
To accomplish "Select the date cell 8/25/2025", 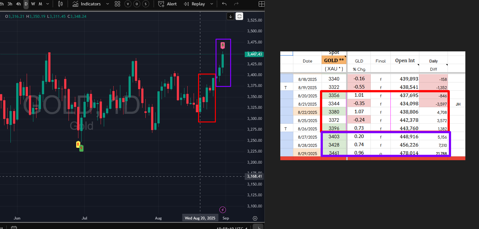I will 307,121.
